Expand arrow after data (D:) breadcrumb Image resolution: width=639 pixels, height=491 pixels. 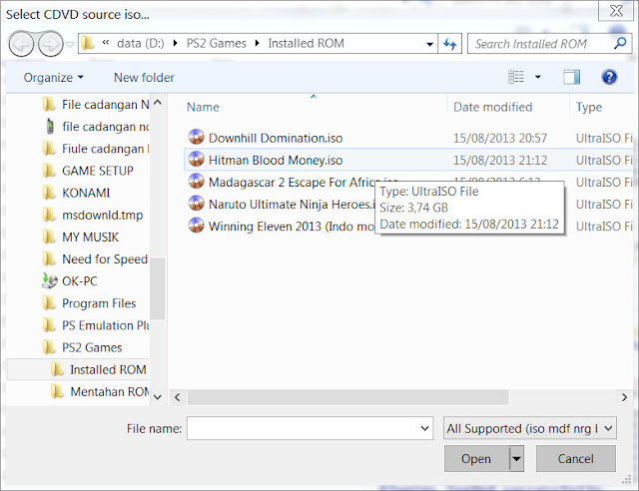[x=176, y=43]
